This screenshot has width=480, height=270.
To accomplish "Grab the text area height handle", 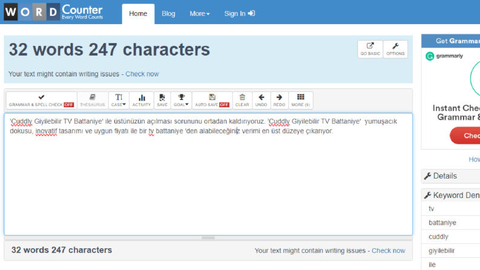I will [x=208, y=238].
